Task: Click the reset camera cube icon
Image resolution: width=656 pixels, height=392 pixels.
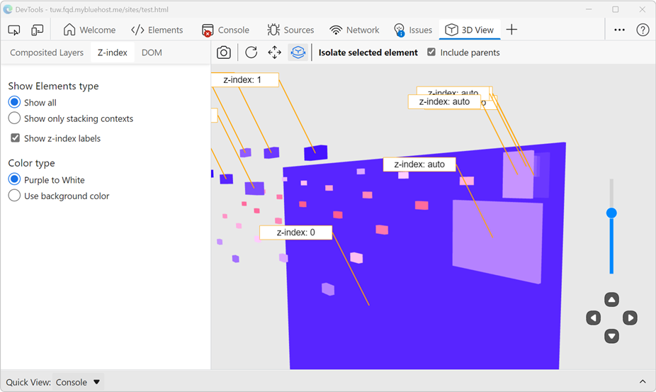Action: point(298,52)
